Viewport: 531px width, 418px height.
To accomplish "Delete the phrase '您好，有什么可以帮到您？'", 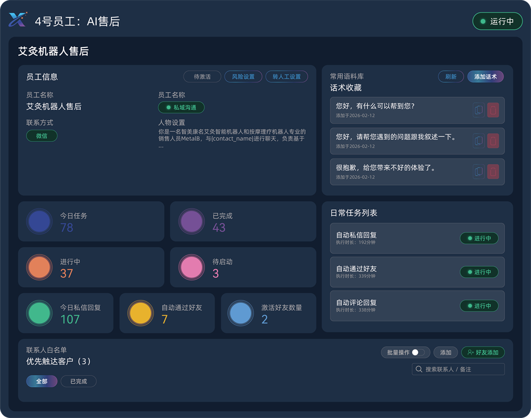I will tap(493, 110).
